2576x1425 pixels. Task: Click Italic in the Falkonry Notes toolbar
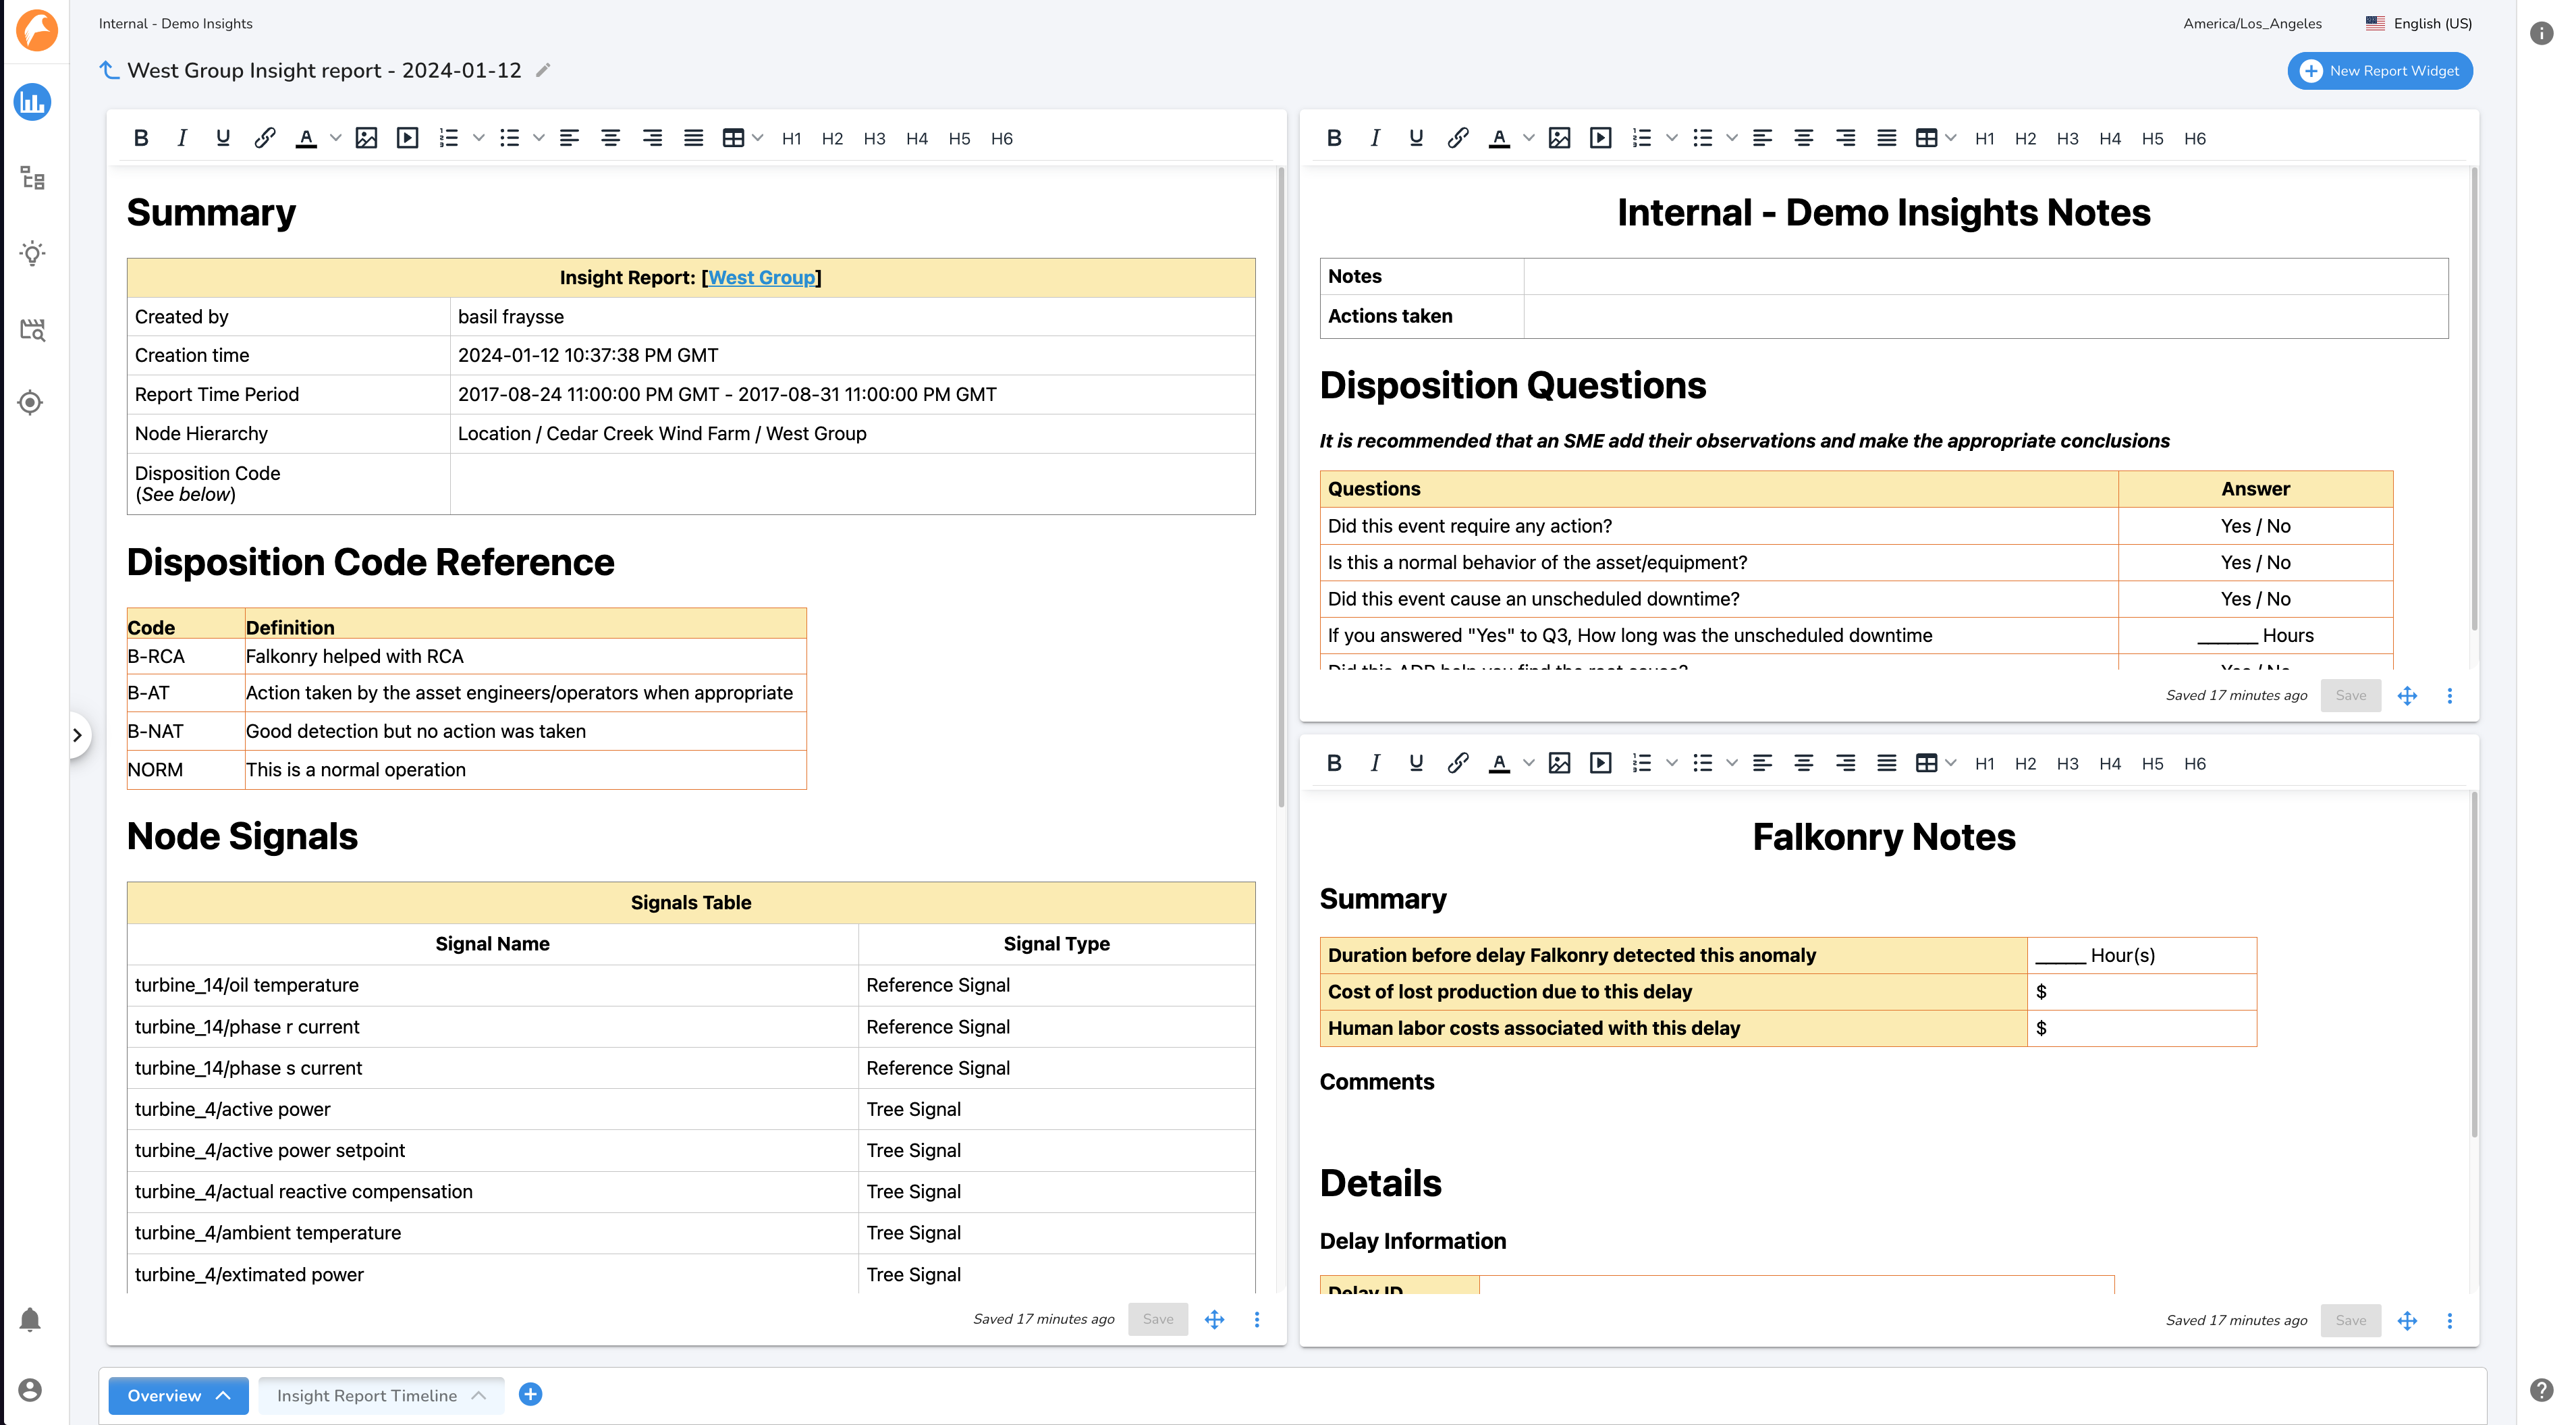(1375, 763)
